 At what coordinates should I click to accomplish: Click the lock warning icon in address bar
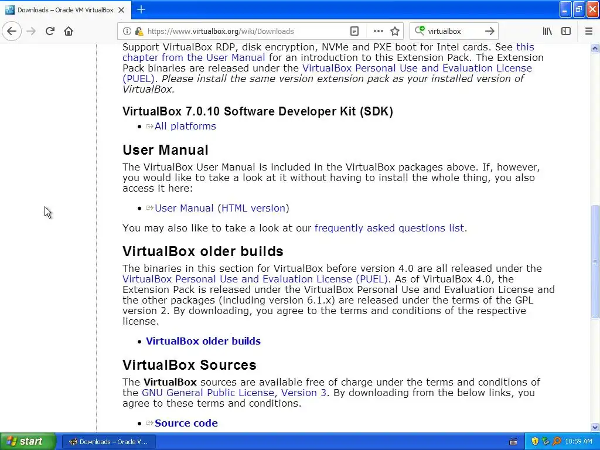[x=139, y=32]
